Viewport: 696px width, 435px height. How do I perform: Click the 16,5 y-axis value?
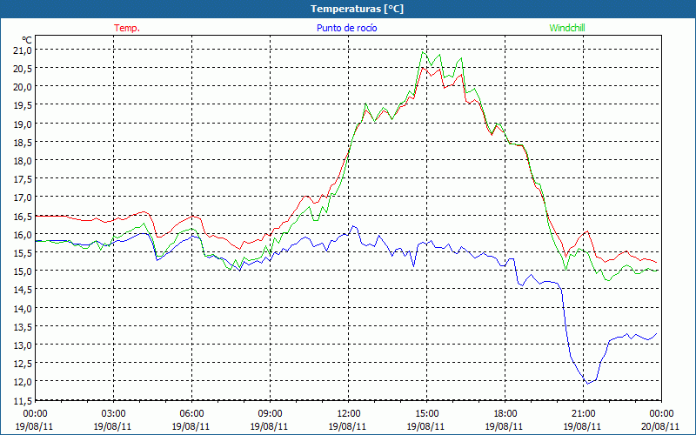23,216
